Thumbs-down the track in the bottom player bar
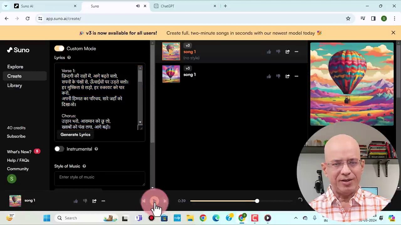 coord(85,201)
